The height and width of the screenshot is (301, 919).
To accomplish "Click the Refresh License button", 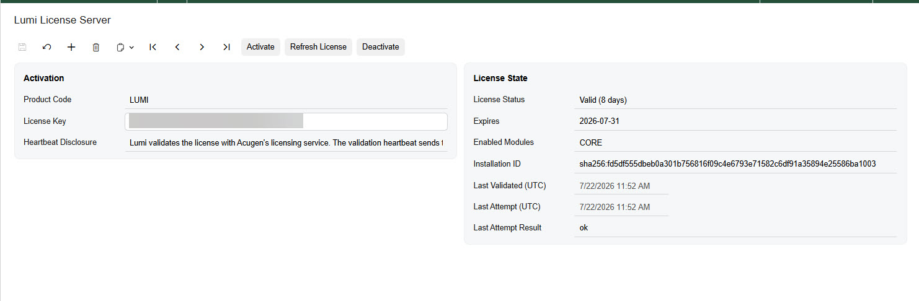I will click(x=318, y=47).
